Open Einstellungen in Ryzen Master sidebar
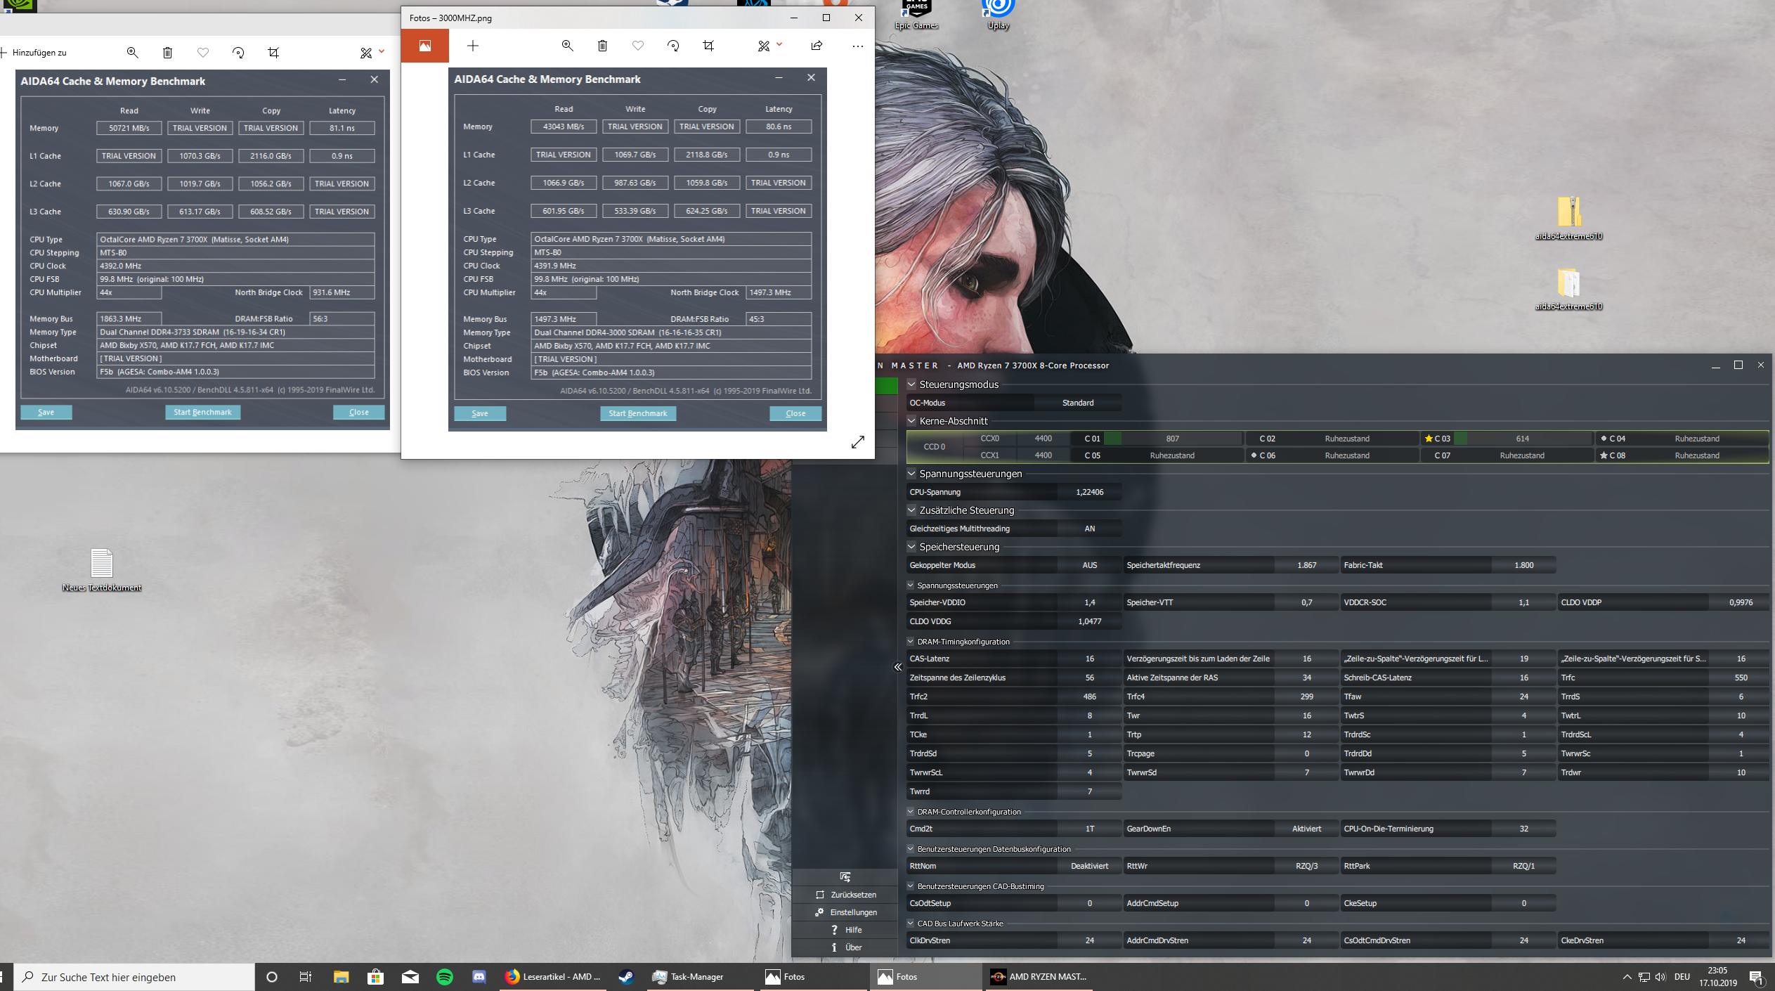1775x991 pixels. (852, 912)
